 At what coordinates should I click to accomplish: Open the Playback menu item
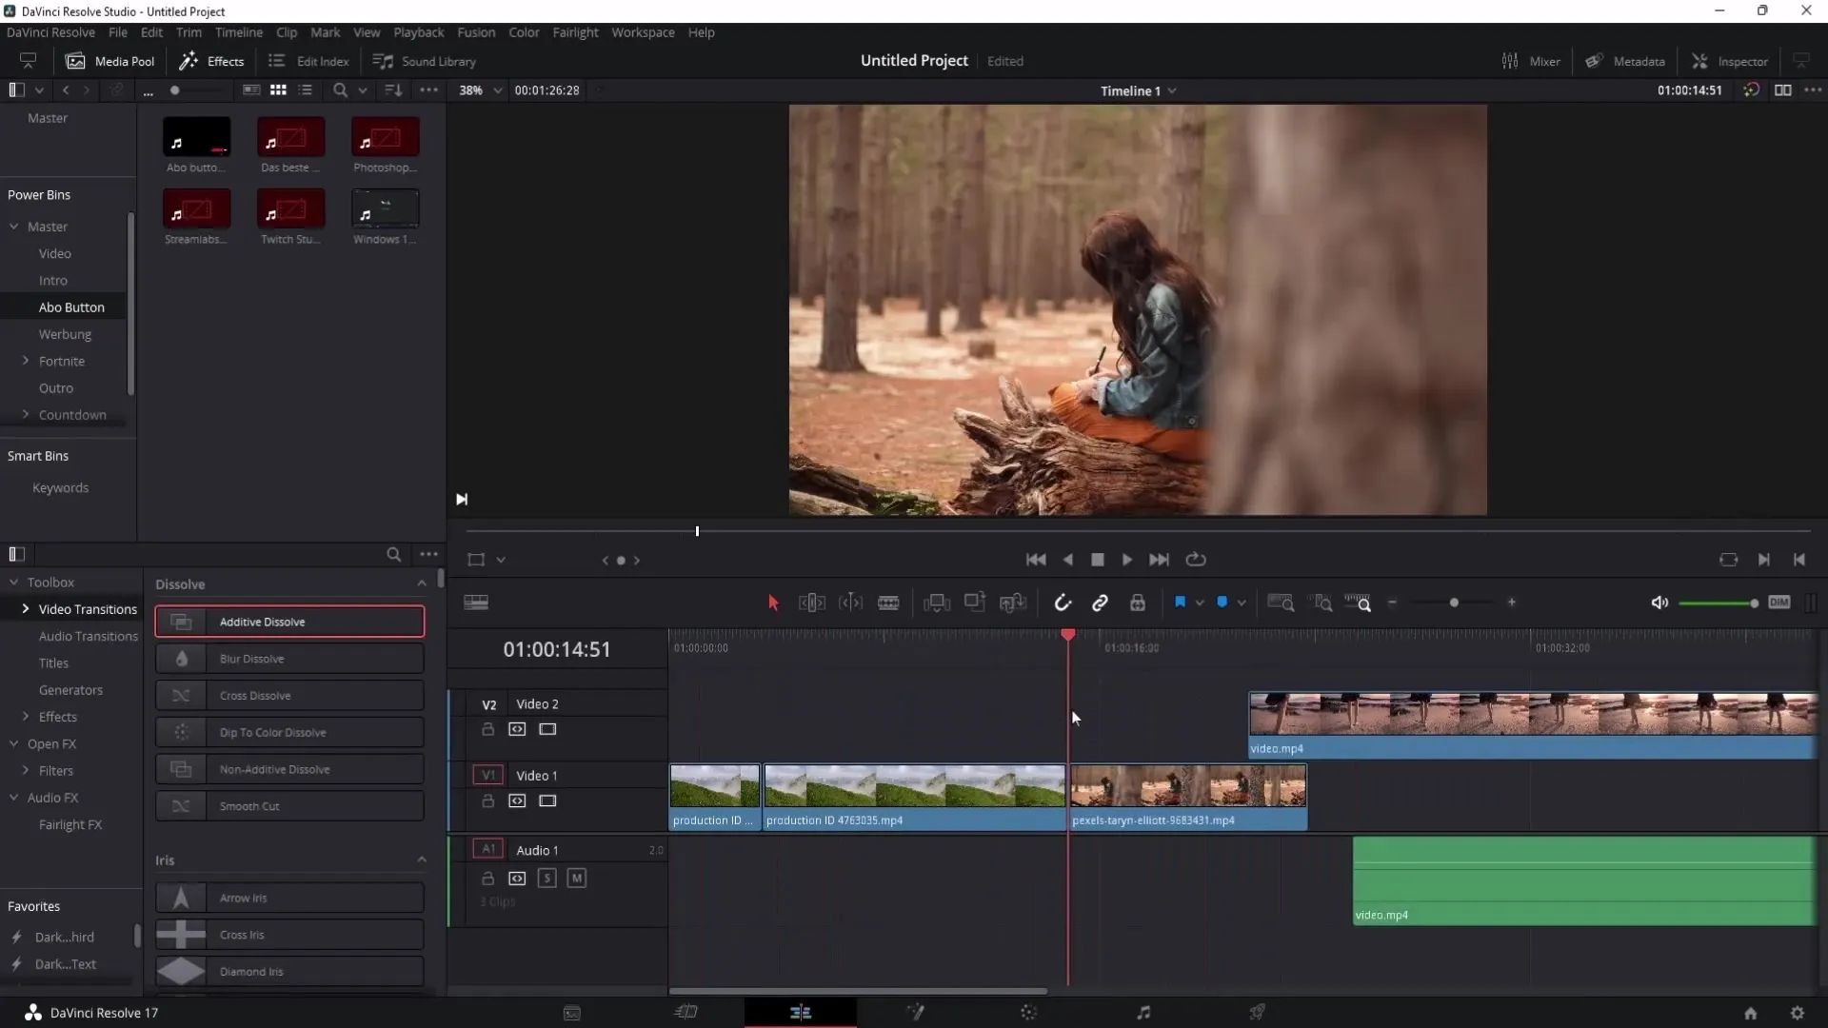coord(418,32)
